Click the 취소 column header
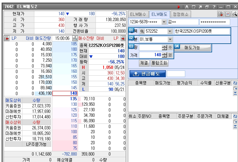The width and height of the screenshot is (238, 162). [x=132, y=116]
